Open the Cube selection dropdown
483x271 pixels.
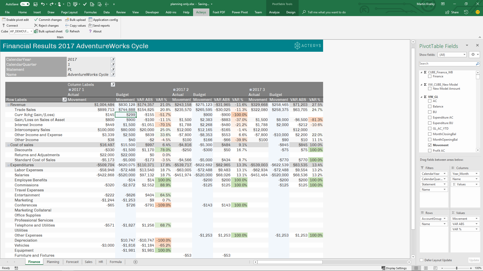(31, 31)
